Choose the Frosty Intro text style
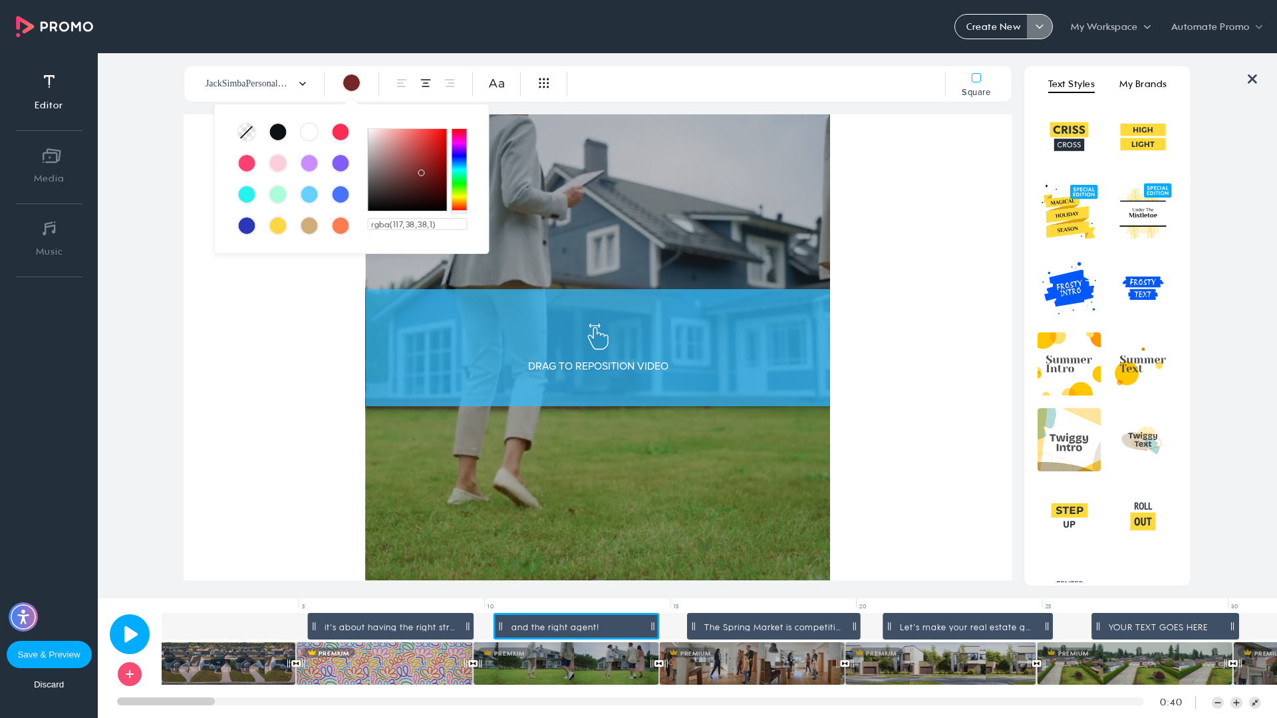Image resolution: width=1277 pixels, height=718 pixels. click(x=1069, y=288)
